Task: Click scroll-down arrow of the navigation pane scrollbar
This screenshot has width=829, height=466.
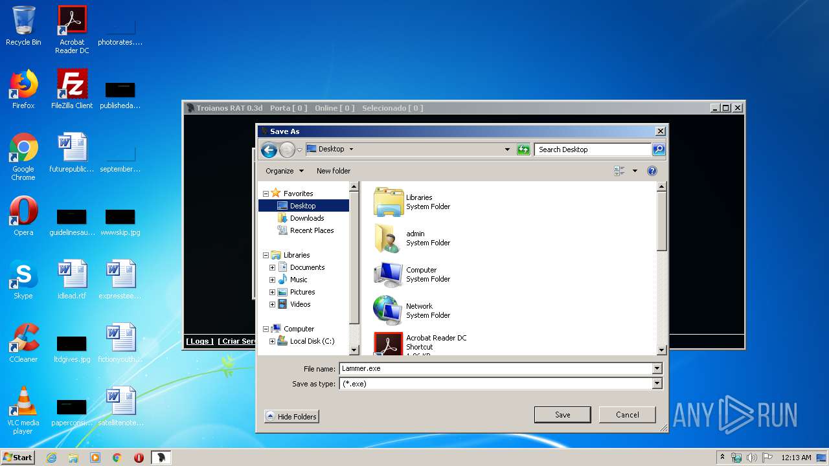Action: pyautogui.click(x=354, y=350)
